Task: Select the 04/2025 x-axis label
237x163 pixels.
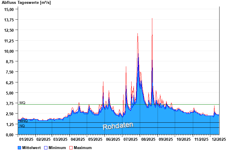Action: click(78, 139)
